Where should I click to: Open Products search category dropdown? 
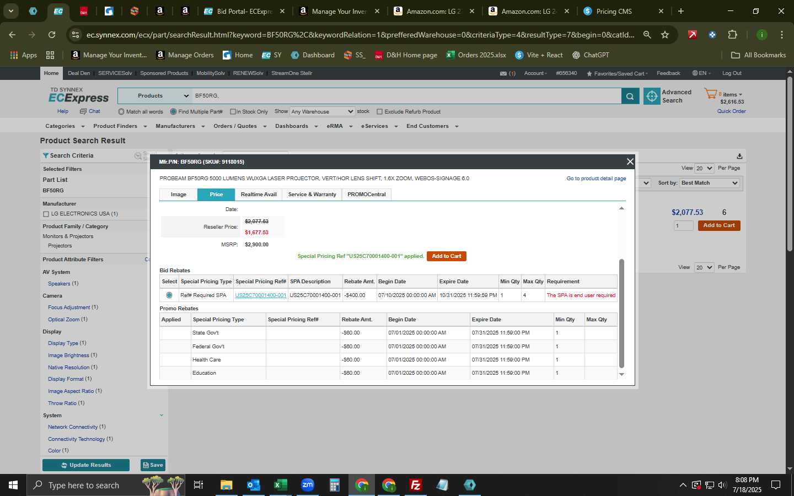[154, 96]
